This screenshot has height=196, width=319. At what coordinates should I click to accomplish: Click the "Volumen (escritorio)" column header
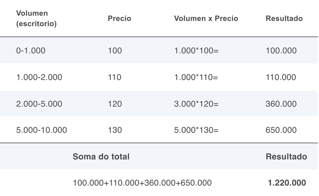(36, 19)
